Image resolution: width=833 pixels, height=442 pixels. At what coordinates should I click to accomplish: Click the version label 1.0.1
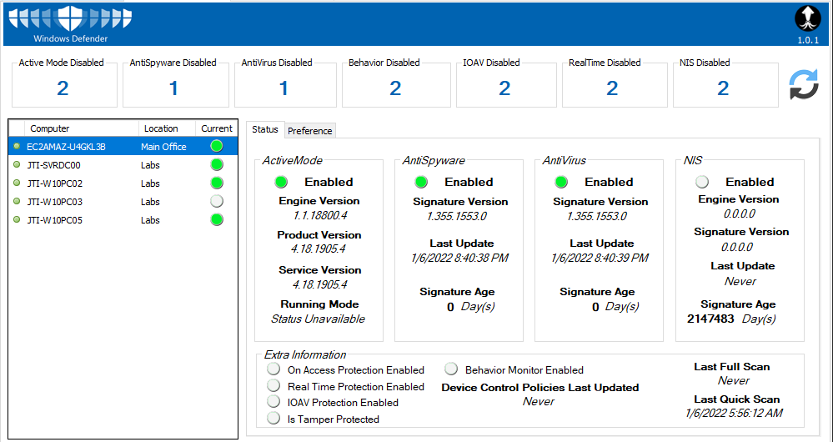click(808, 40)
